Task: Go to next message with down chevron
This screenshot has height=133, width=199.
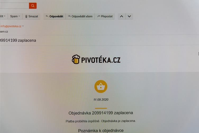Action: pyautogui.click(x=129, y=16)
